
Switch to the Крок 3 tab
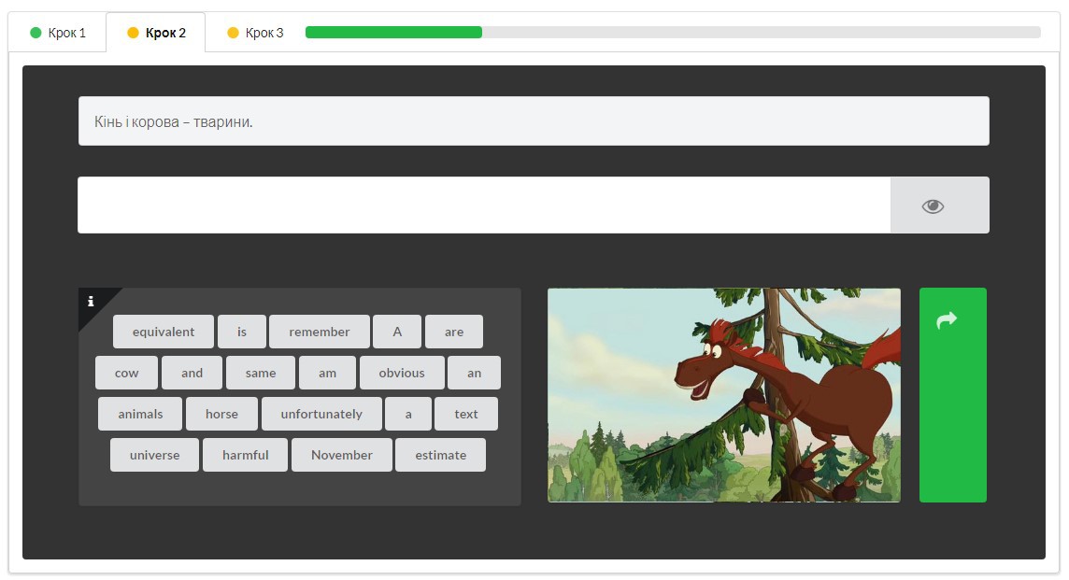(256, 33)
